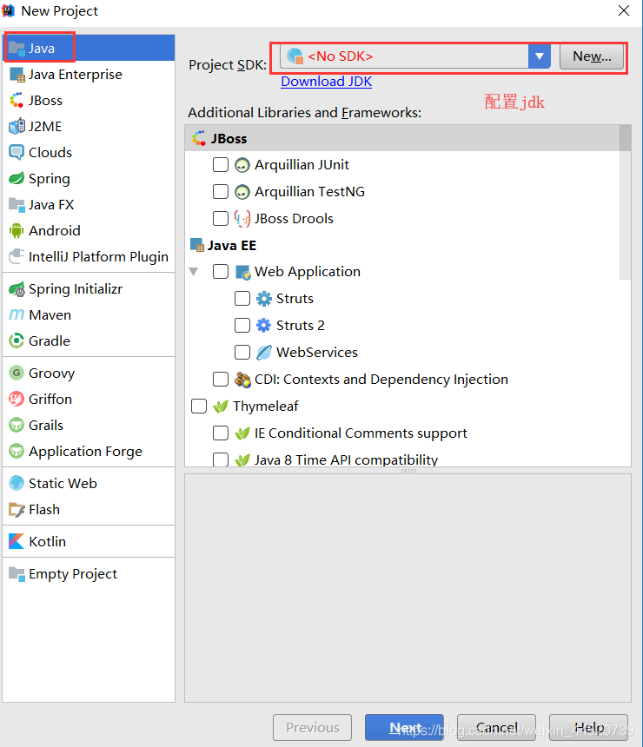The height and width of the screenshot is (747, 643).
Task: Click the Help button
Action: [588, 728]
